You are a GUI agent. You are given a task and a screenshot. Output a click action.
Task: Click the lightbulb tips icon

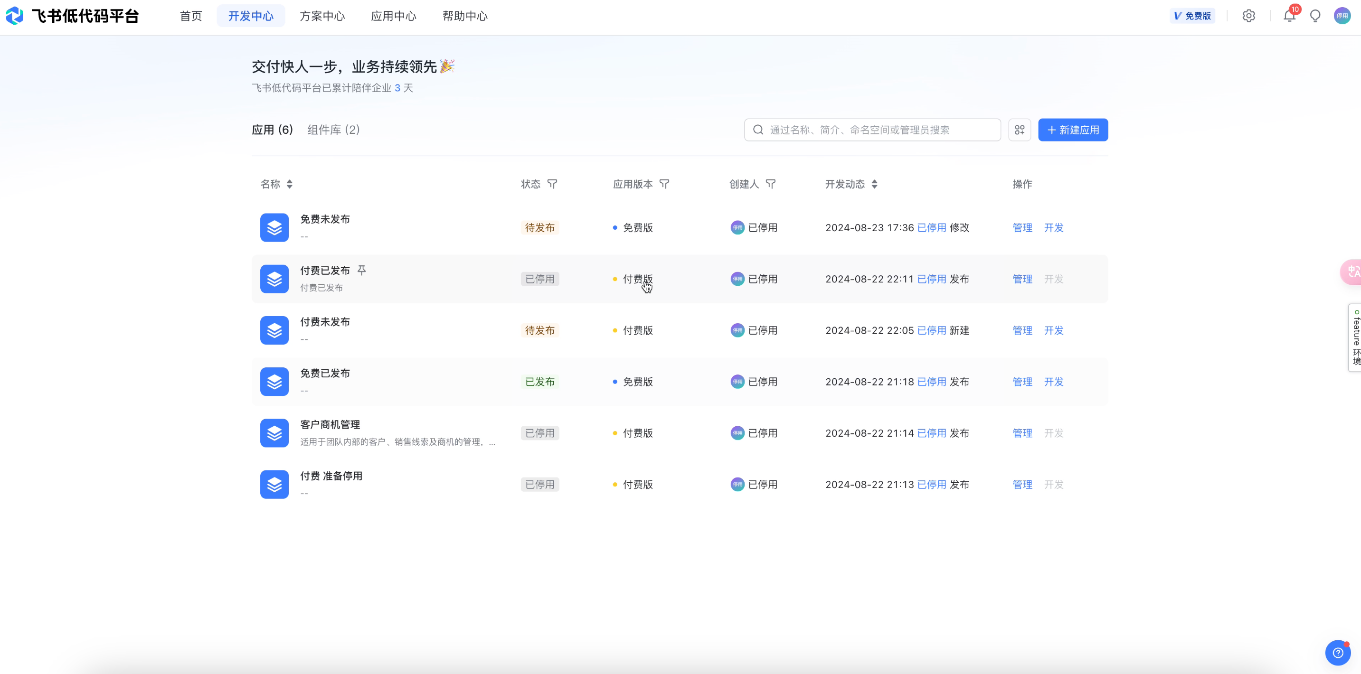(1315, 16)
